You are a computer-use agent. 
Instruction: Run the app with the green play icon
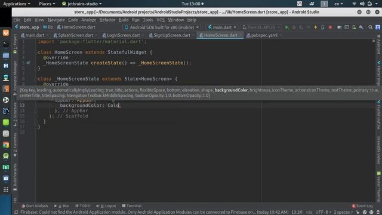point(286,27)
